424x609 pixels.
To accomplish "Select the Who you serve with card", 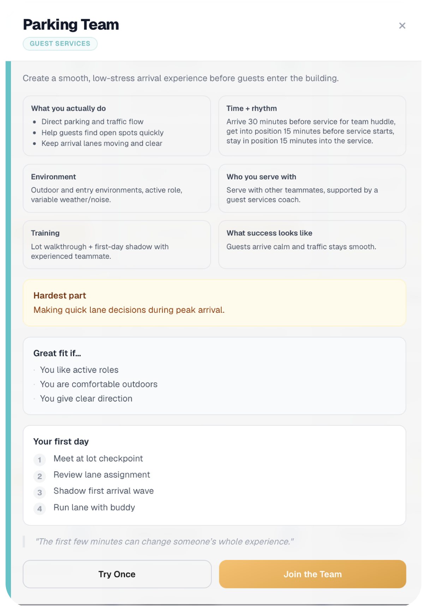I will (312, 188).
